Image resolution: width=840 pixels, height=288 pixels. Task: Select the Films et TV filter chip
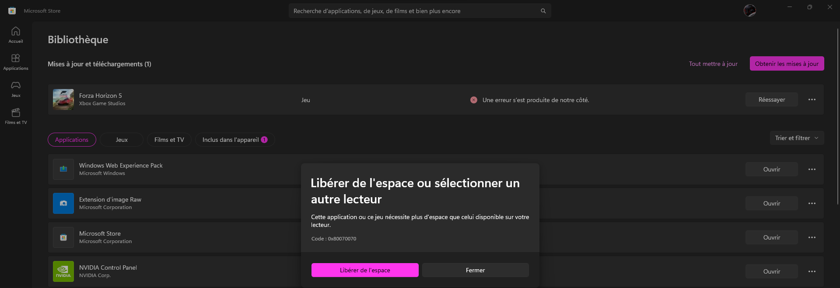coord(169,140)
